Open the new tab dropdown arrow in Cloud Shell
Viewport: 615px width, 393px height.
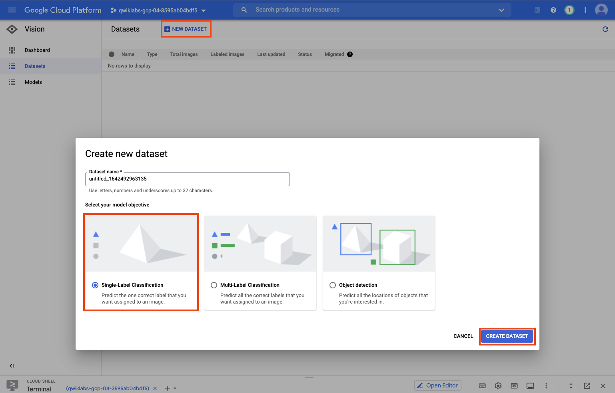pos(175,388)
